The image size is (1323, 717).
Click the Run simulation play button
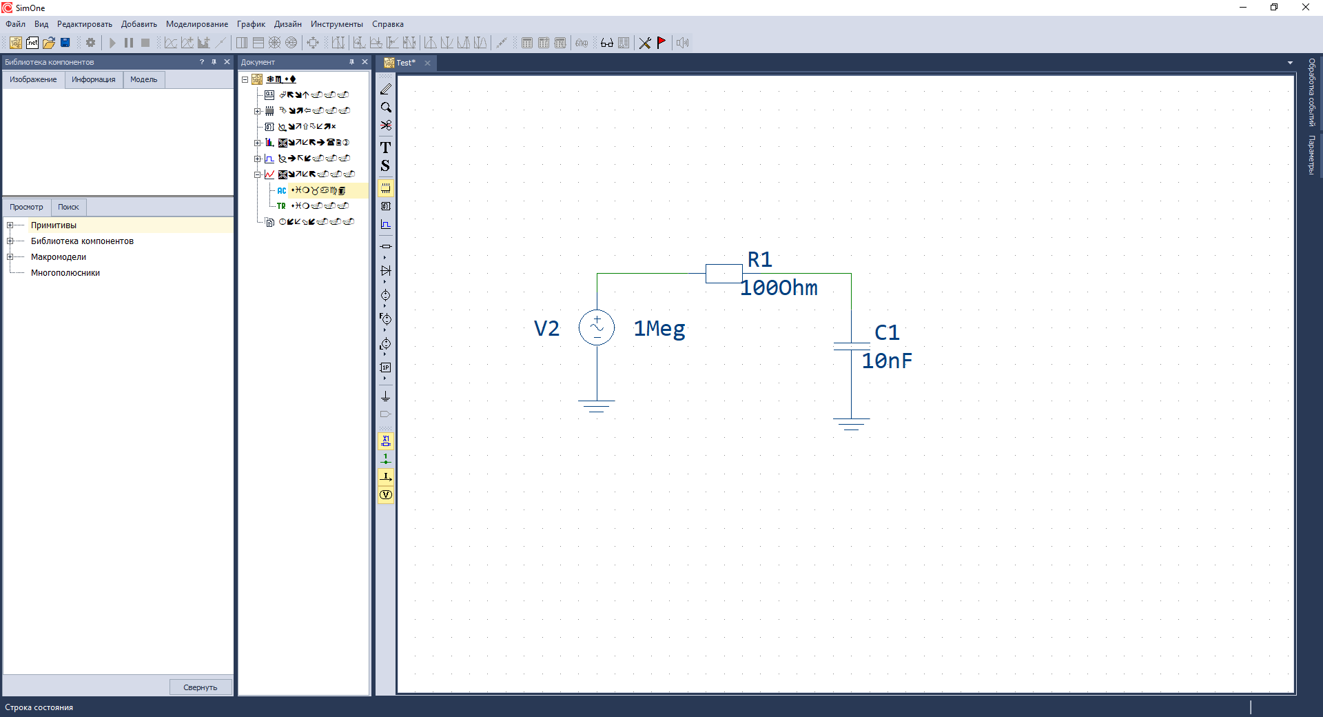pyautogui.click(x=112, y=43)
